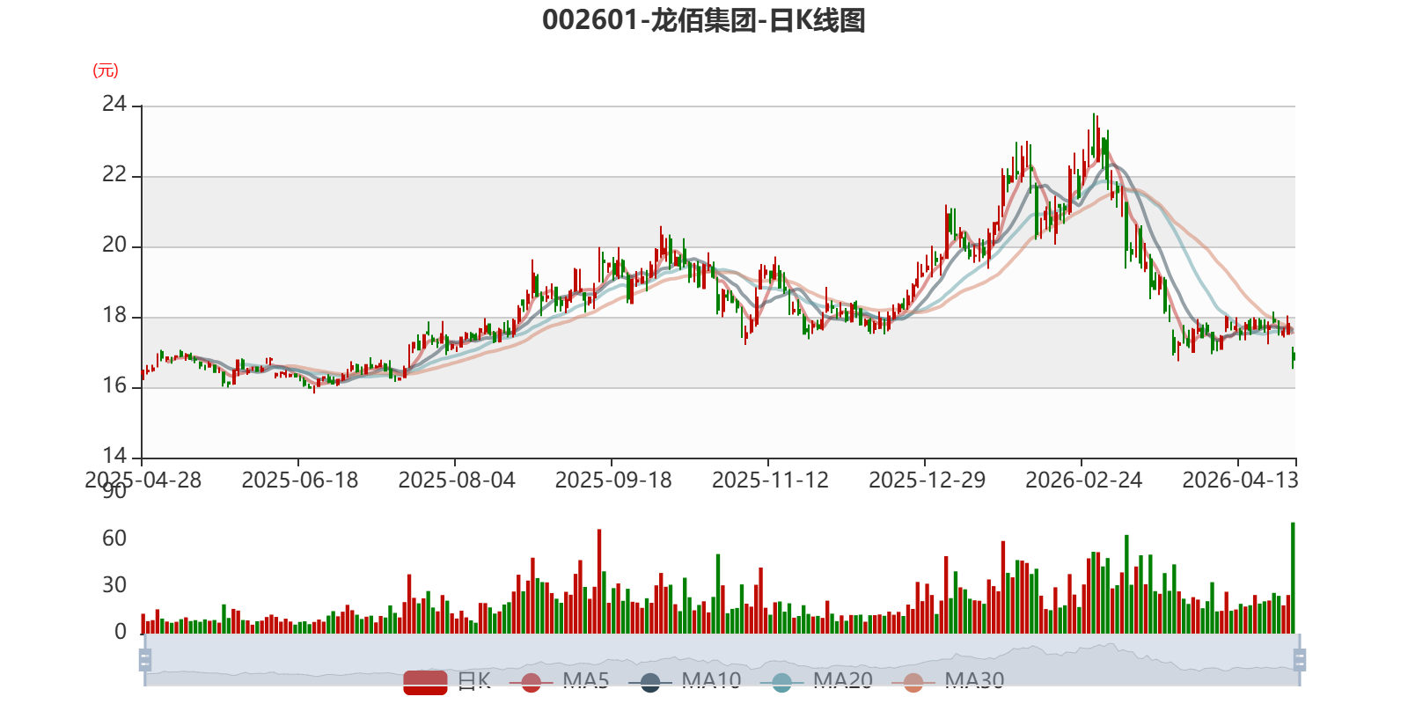The width and height of the screenshot is (1408, 704).
Task: Toggle MA10 line visibility via legend text
Action: 711,680
